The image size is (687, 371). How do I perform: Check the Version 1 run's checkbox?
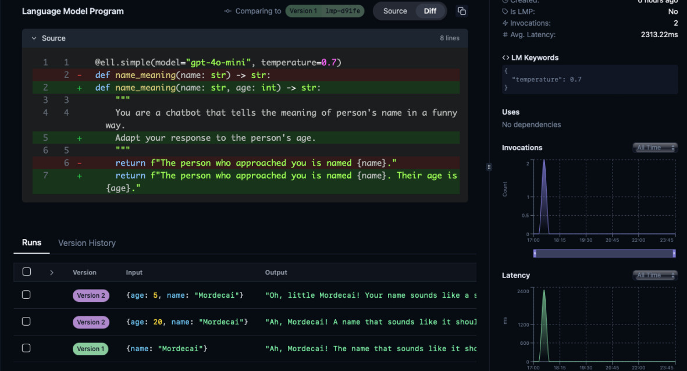[x=26, y=348]
